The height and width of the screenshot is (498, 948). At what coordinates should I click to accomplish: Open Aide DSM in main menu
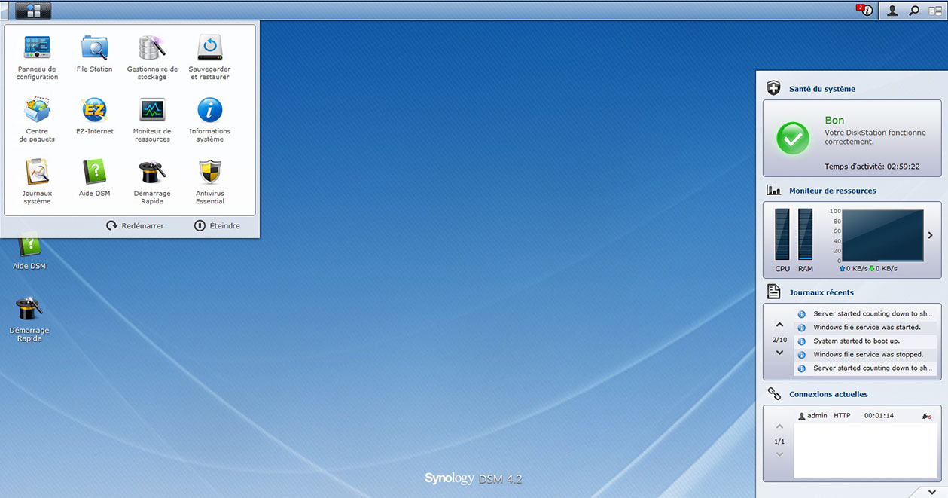point(94,178)
